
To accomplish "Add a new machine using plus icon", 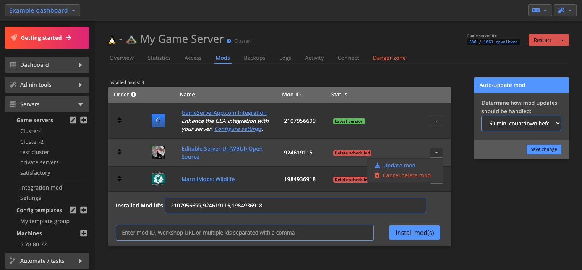I will [84, 233].
